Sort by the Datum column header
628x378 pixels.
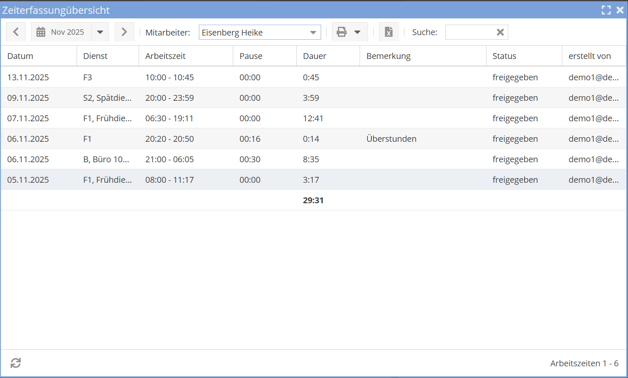click(20, 56)
